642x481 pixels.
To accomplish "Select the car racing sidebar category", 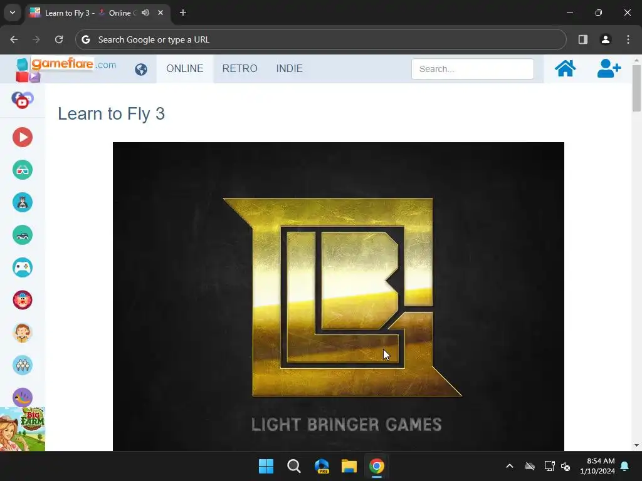I will 23,235.
